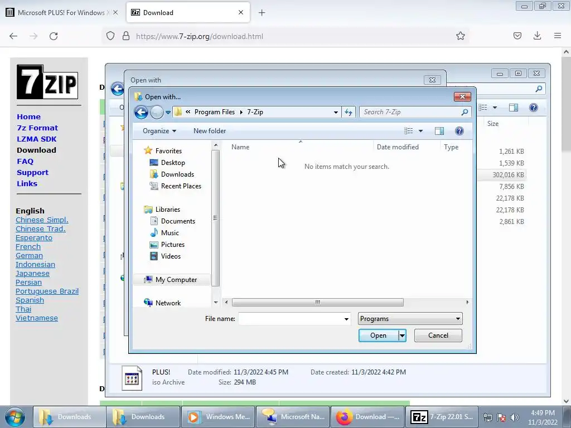Change view with the view icon in dialog
The width and height of the screenshot is (571, 428).
409,131
